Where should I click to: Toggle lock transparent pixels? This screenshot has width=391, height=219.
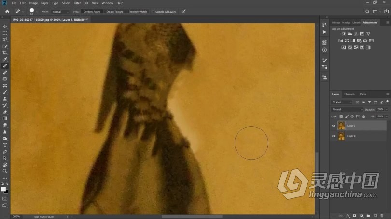coord(341,116)
